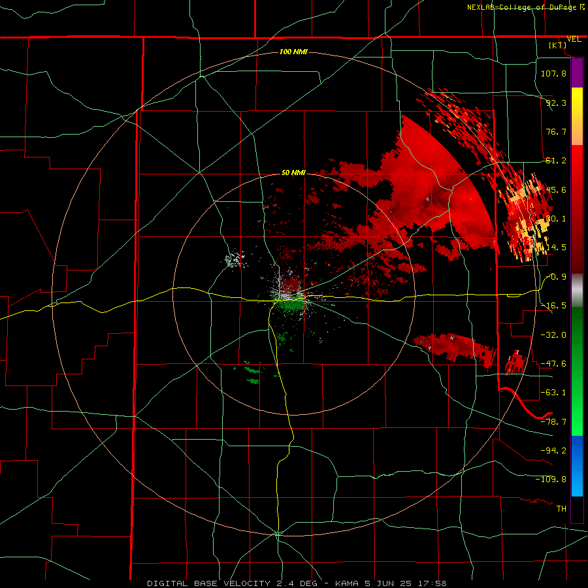Click DIGITAL BASE VELOCITY in the caption
The height and width of the screenshot is (588, 588).
(x=208, y=583)
